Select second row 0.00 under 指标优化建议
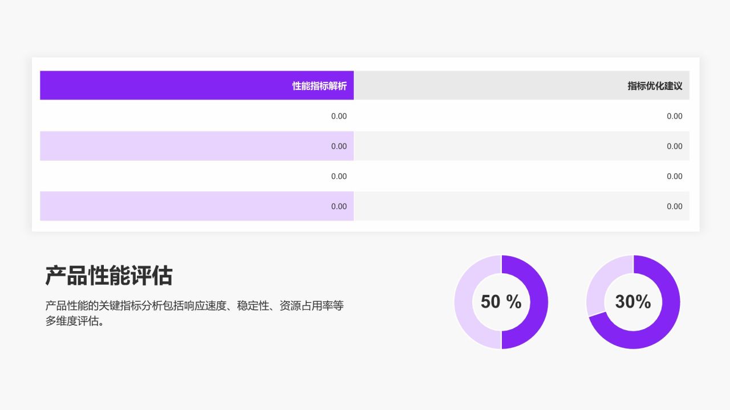730x410 pixels. (674, 146)
